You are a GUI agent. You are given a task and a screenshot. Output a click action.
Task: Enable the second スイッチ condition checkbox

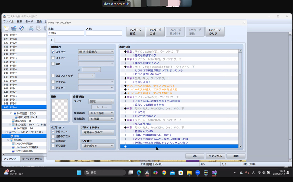53,58
